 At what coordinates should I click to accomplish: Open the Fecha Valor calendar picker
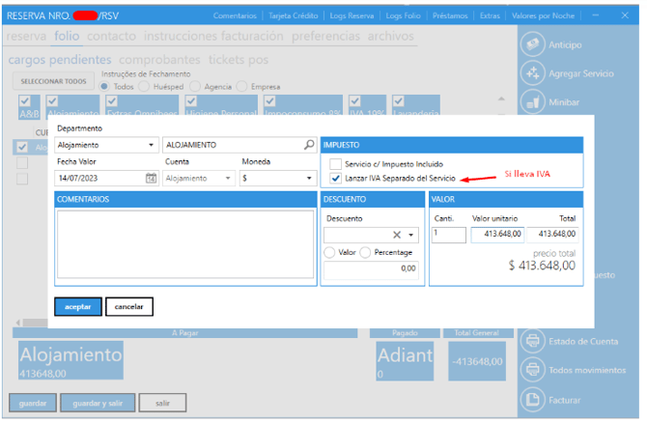(x=151, y=179)
